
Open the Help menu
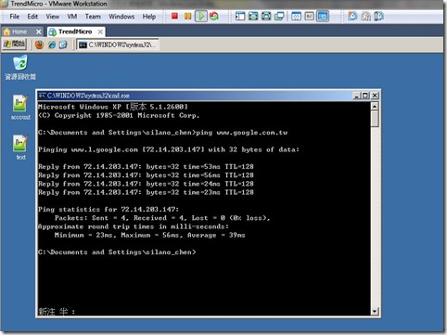(x=149, y=17)
